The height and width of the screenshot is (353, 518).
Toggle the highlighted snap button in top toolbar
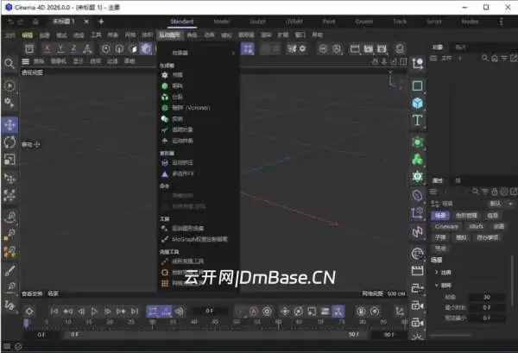[x=248, y=49]
